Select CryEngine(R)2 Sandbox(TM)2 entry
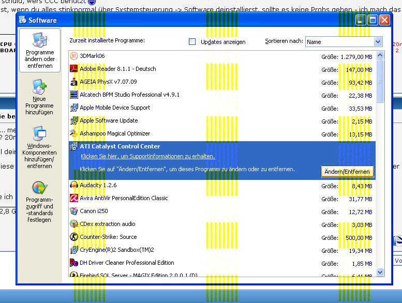The width and height of the screenshot is (402, 303). pos(222,250)
